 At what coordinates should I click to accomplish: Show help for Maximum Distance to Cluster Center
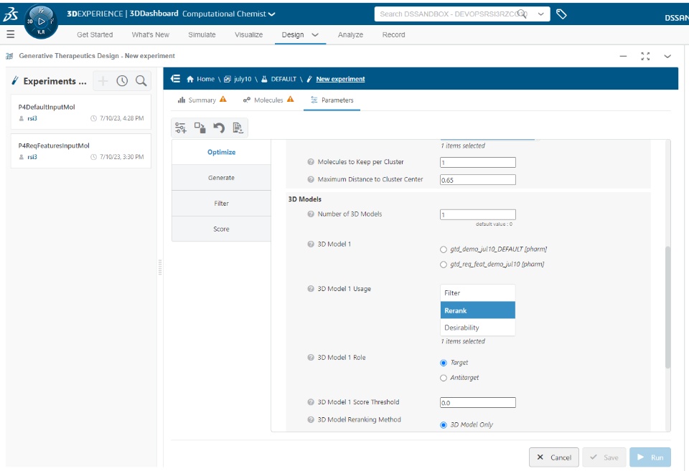(x=311, y=179)
